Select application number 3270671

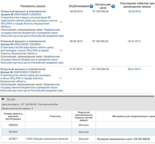tap(13, 139)
